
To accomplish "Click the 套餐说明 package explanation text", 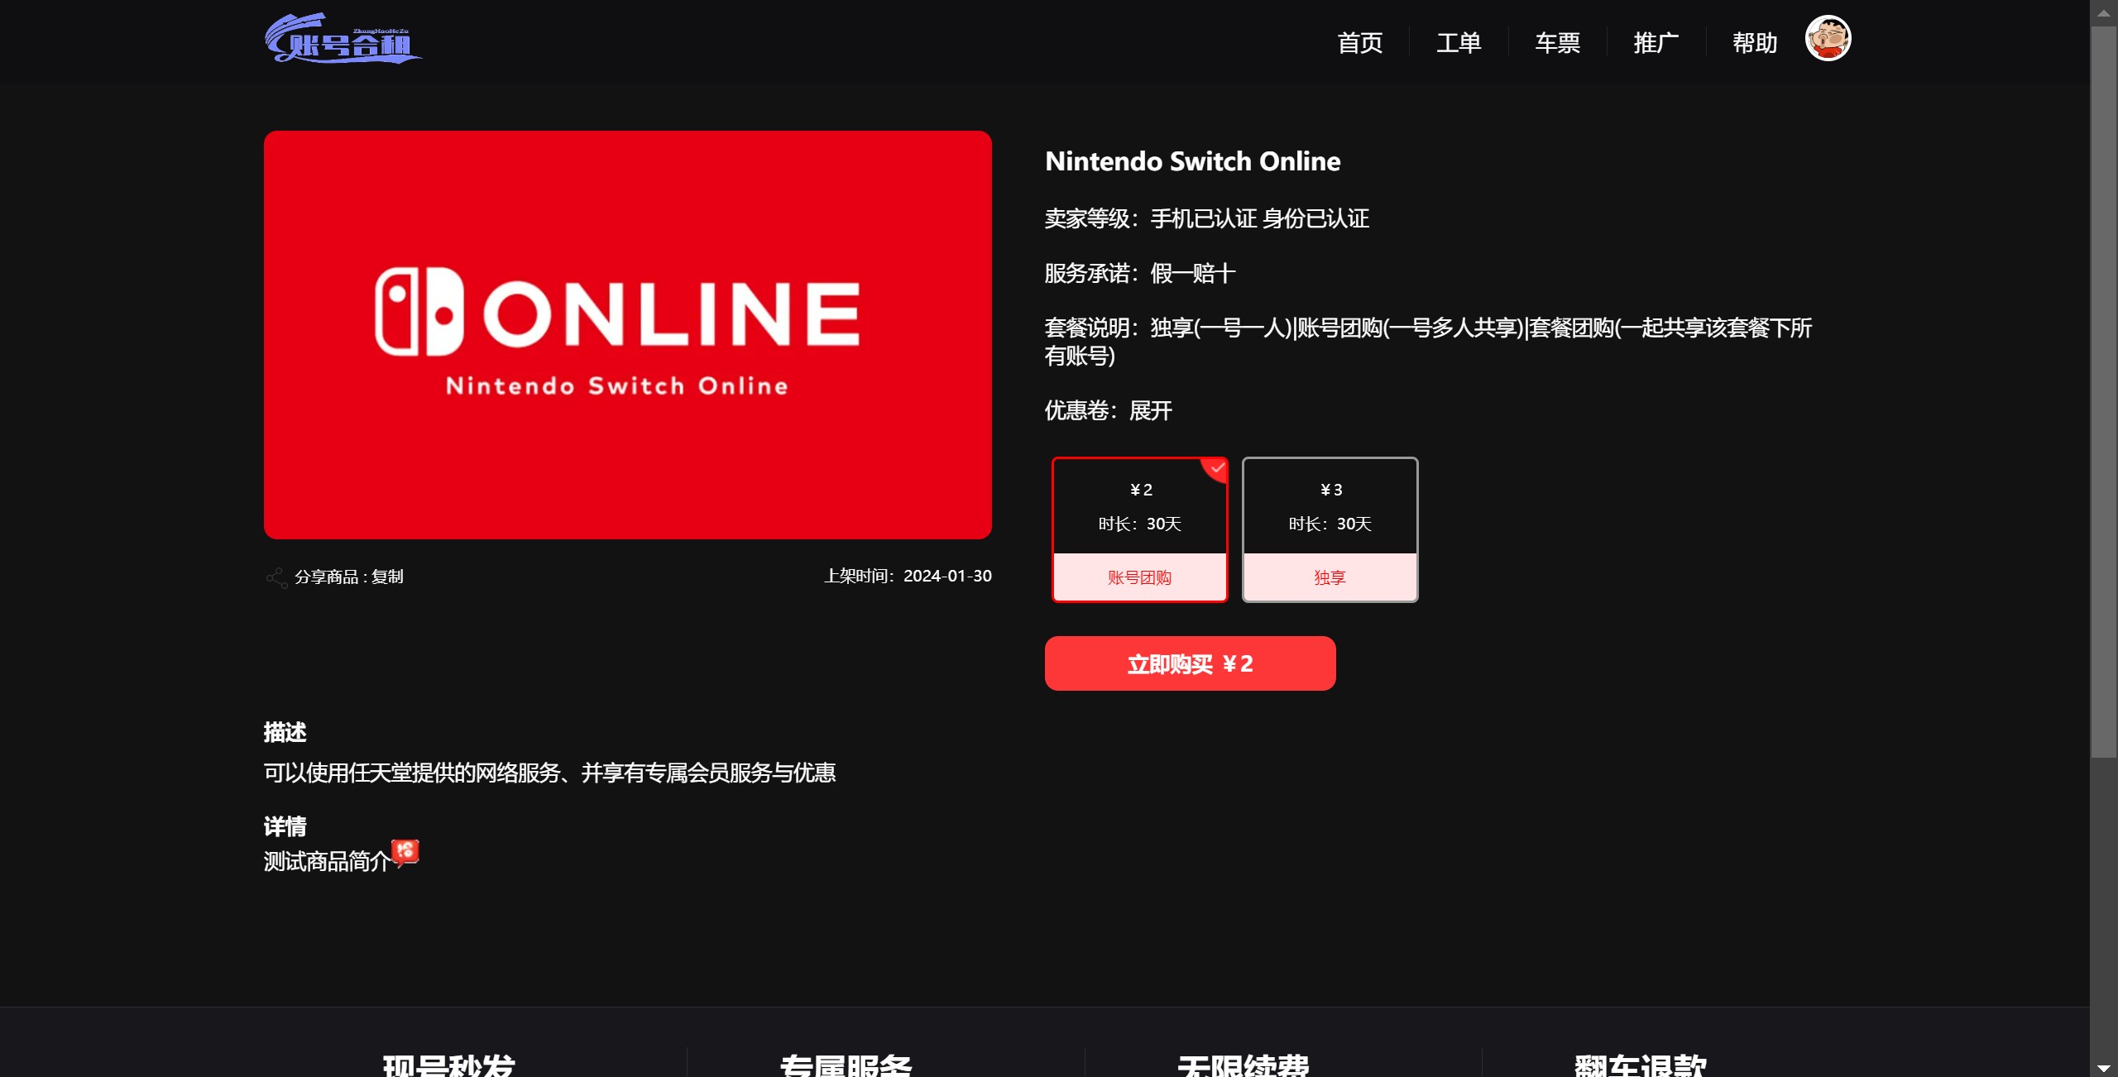I will 1428,342.
